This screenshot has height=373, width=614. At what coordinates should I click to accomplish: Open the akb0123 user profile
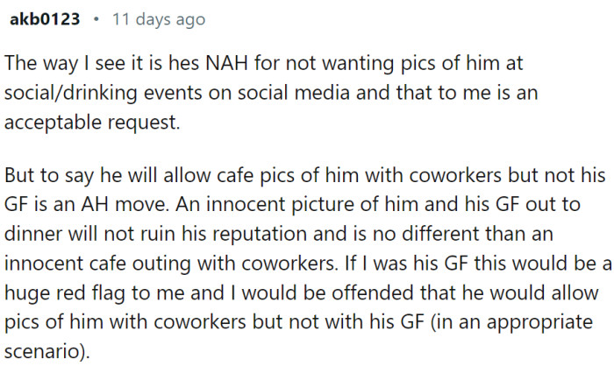coord(45,18)
